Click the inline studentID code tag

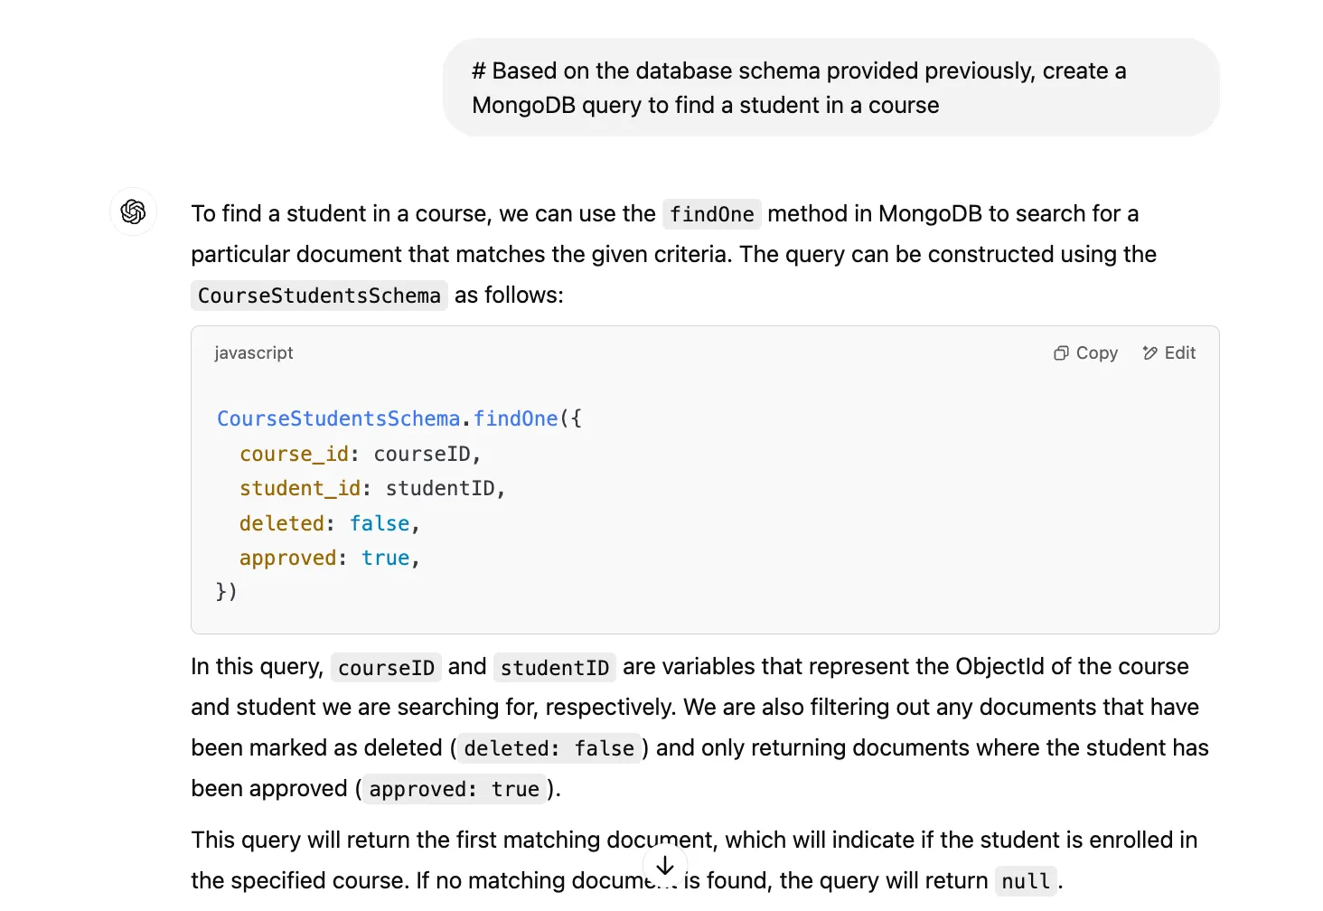coord(554,668)
